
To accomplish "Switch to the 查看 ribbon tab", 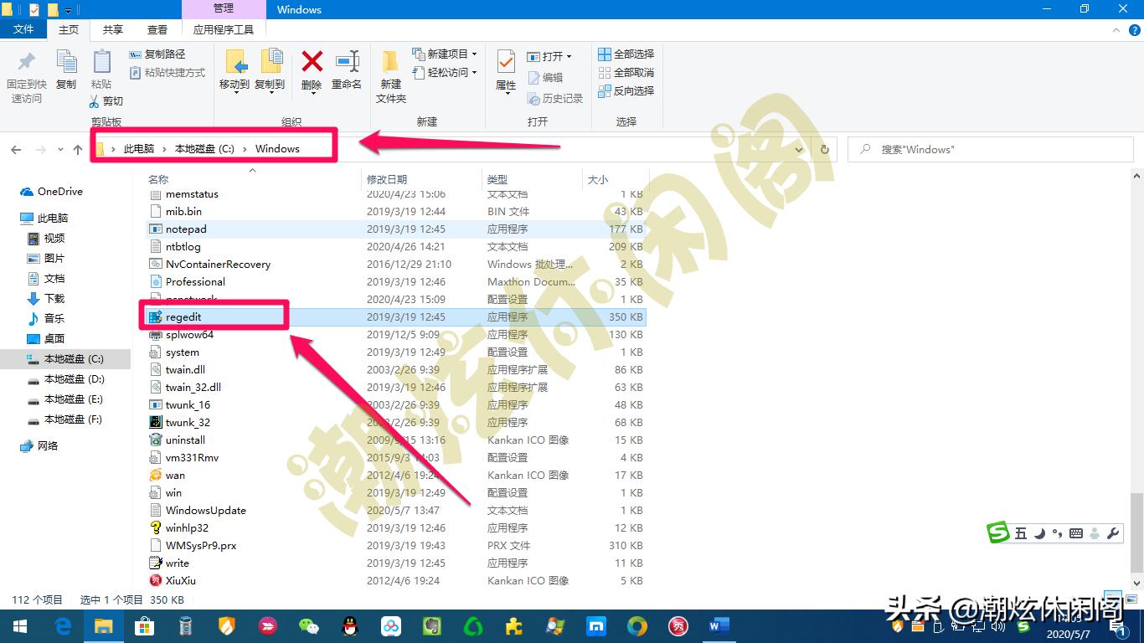I will tap(157, 28).
